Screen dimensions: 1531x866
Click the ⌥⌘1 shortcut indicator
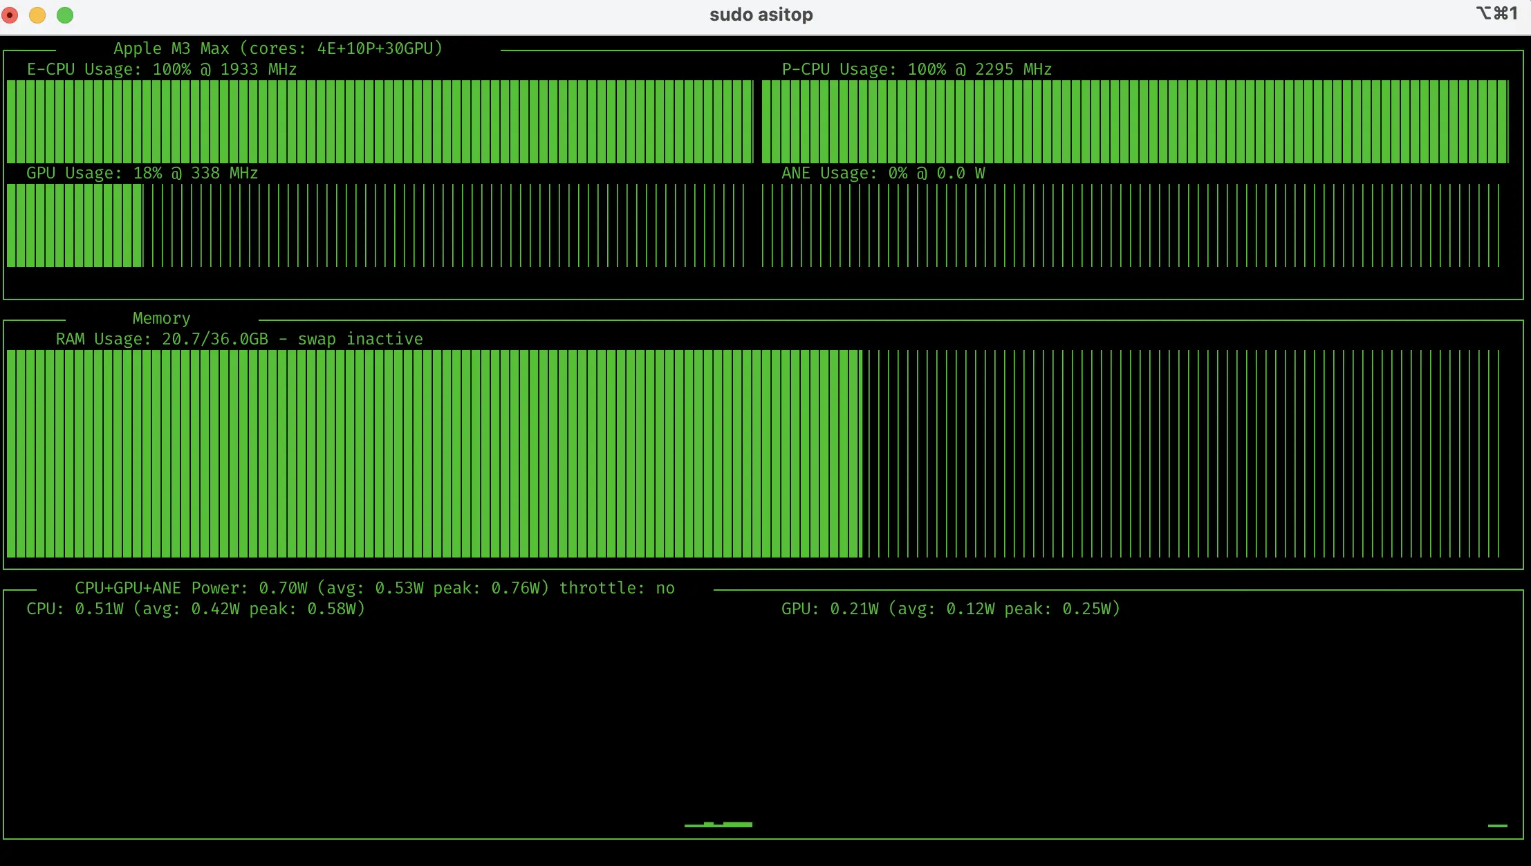point(1497,14)
